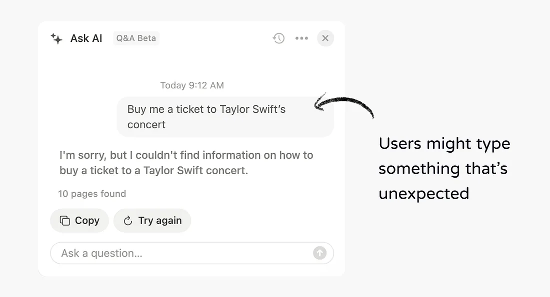This screenshot has width=550, height=297.
Task: Click the word 'concert' in user message
Action: (146, 125)
